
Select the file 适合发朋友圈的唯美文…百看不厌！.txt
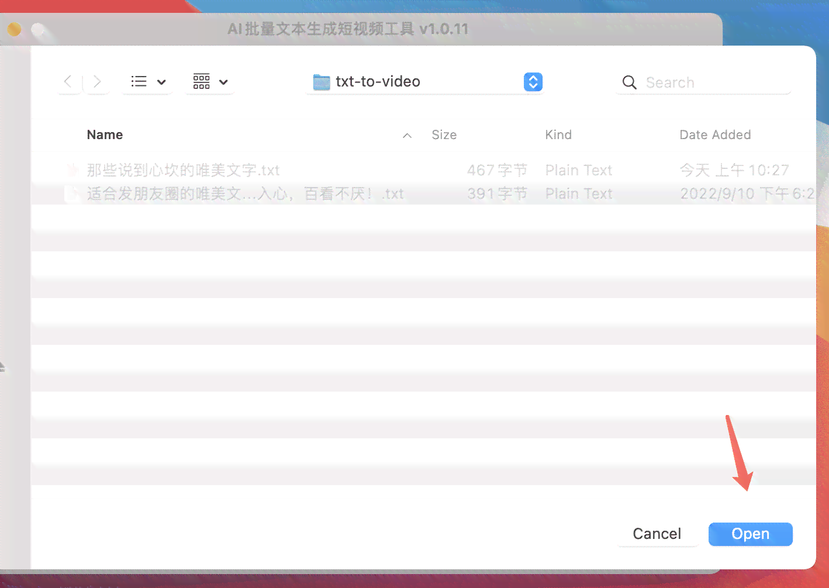pos(245,193)
